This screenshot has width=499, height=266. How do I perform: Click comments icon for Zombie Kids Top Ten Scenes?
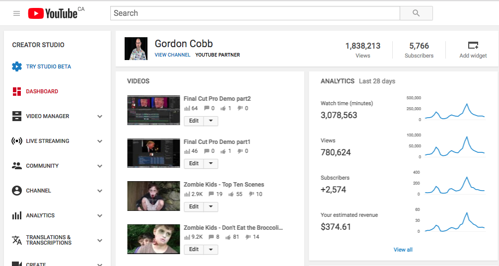pos(211,194)
